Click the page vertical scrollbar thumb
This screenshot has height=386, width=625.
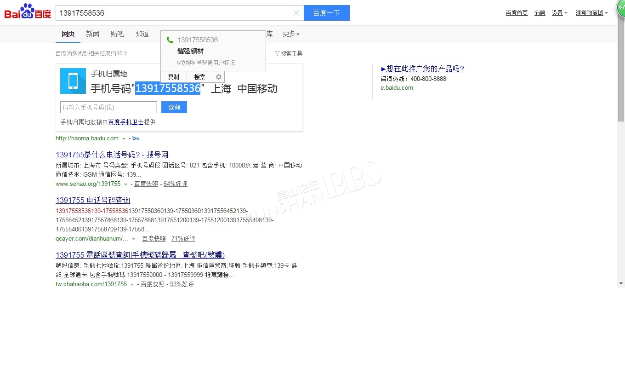click(621, 69)
